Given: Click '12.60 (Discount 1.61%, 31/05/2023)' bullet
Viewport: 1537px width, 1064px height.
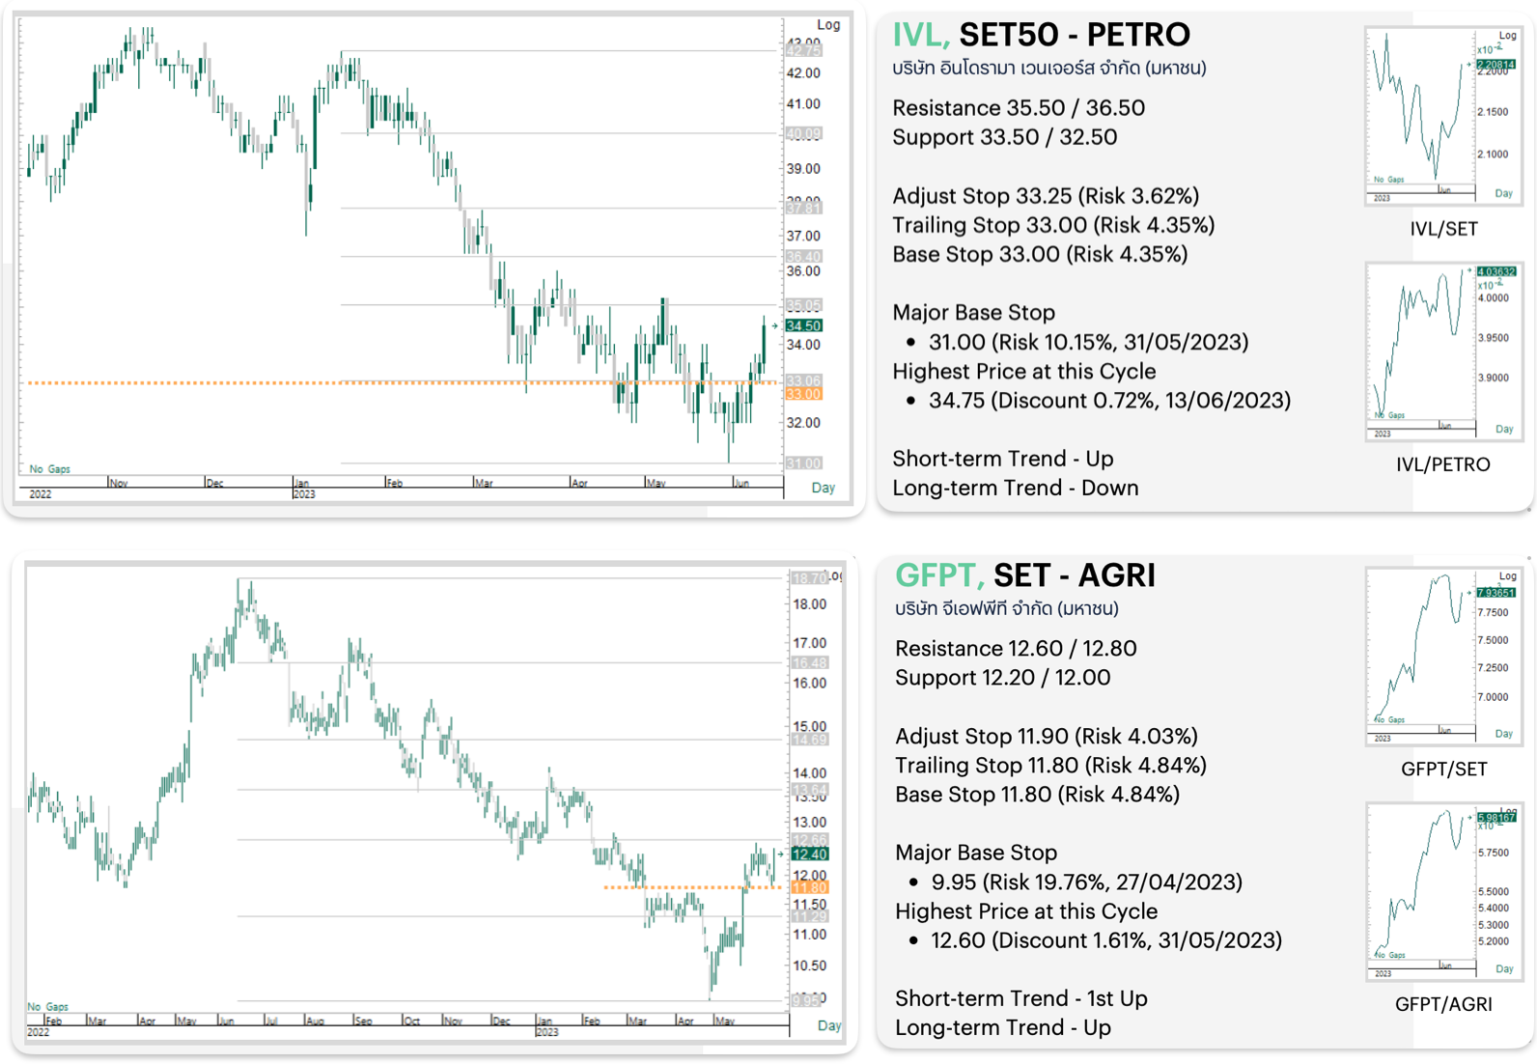Looking at the screenshot, I should [1106, 940].
